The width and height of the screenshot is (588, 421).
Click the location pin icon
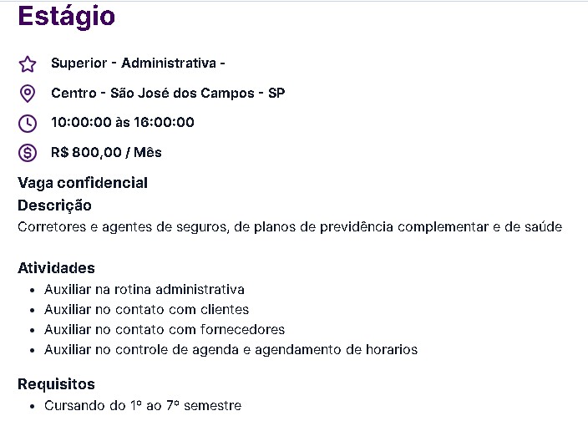click(28, 93)
